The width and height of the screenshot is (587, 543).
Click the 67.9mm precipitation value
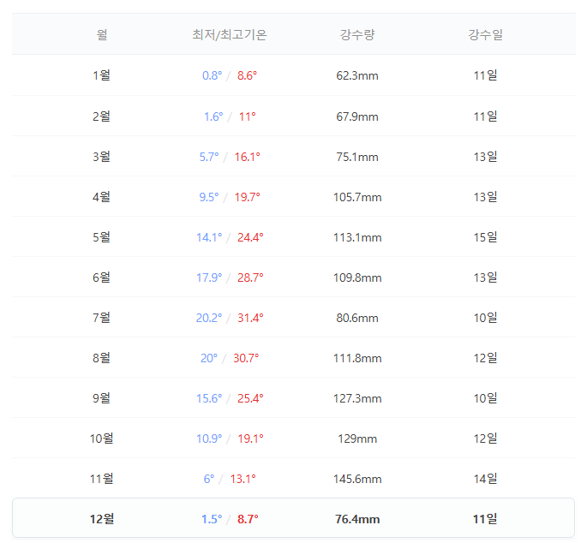[357, 116]
